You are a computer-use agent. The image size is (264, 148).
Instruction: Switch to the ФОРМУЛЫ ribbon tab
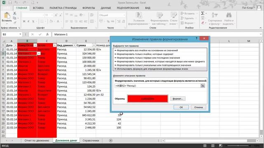89,8
